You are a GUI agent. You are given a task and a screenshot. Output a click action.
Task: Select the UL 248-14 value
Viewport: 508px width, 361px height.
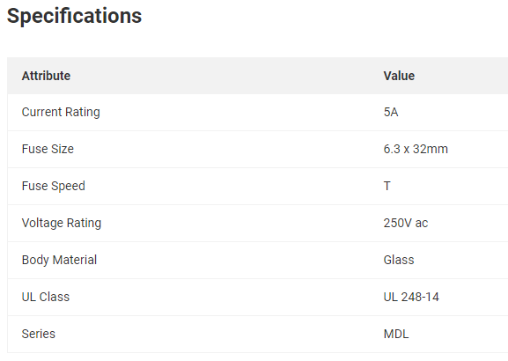[411, 297]
